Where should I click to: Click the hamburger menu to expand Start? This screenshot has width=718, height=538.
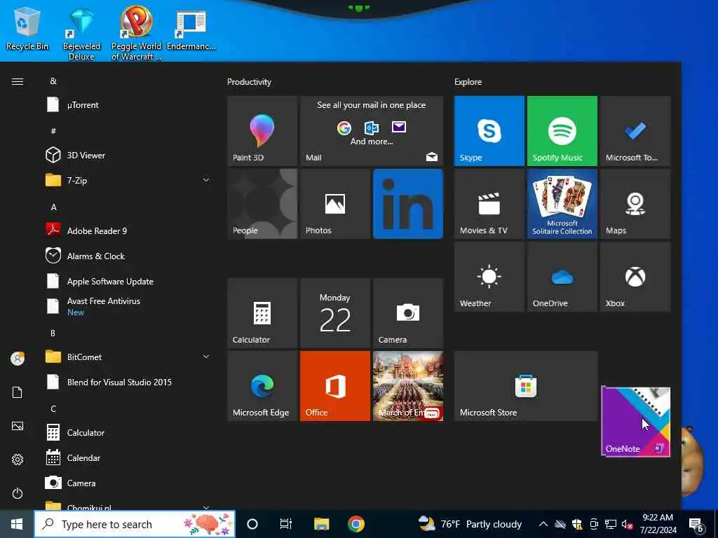pyautogui.click(x=18, y=81)
